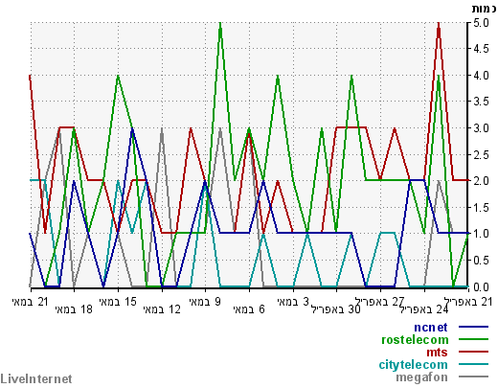Click the 21 במאי date label

31,302
